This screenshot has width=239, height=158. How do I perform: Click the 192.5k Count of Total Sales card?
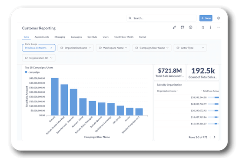203,72
